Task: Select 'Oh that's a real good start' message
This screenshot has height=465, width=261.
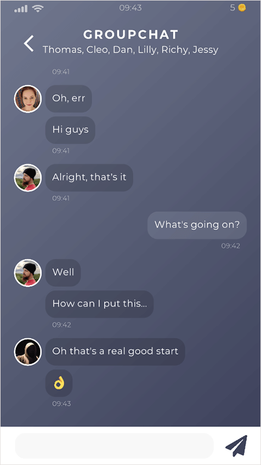Action: click(115, 352)
